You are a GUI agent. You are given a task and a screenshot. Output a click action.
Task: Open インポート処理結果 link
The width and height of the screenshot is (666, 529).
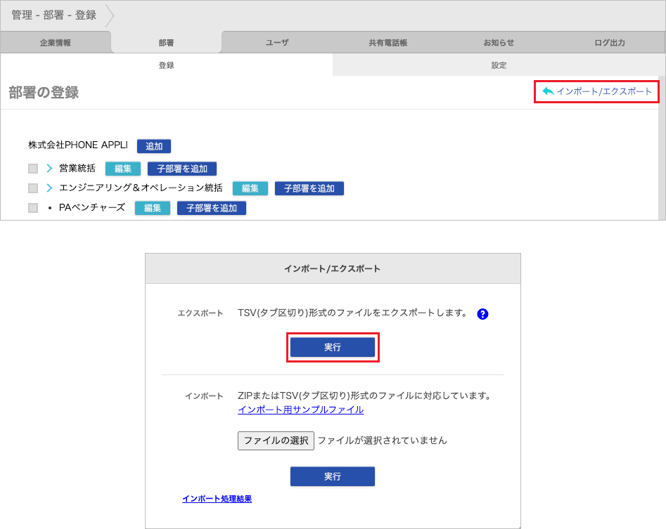pos(217,499)
